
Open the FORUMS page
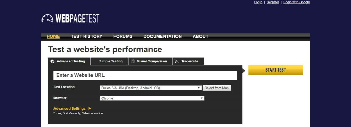(x=123, y=36)
